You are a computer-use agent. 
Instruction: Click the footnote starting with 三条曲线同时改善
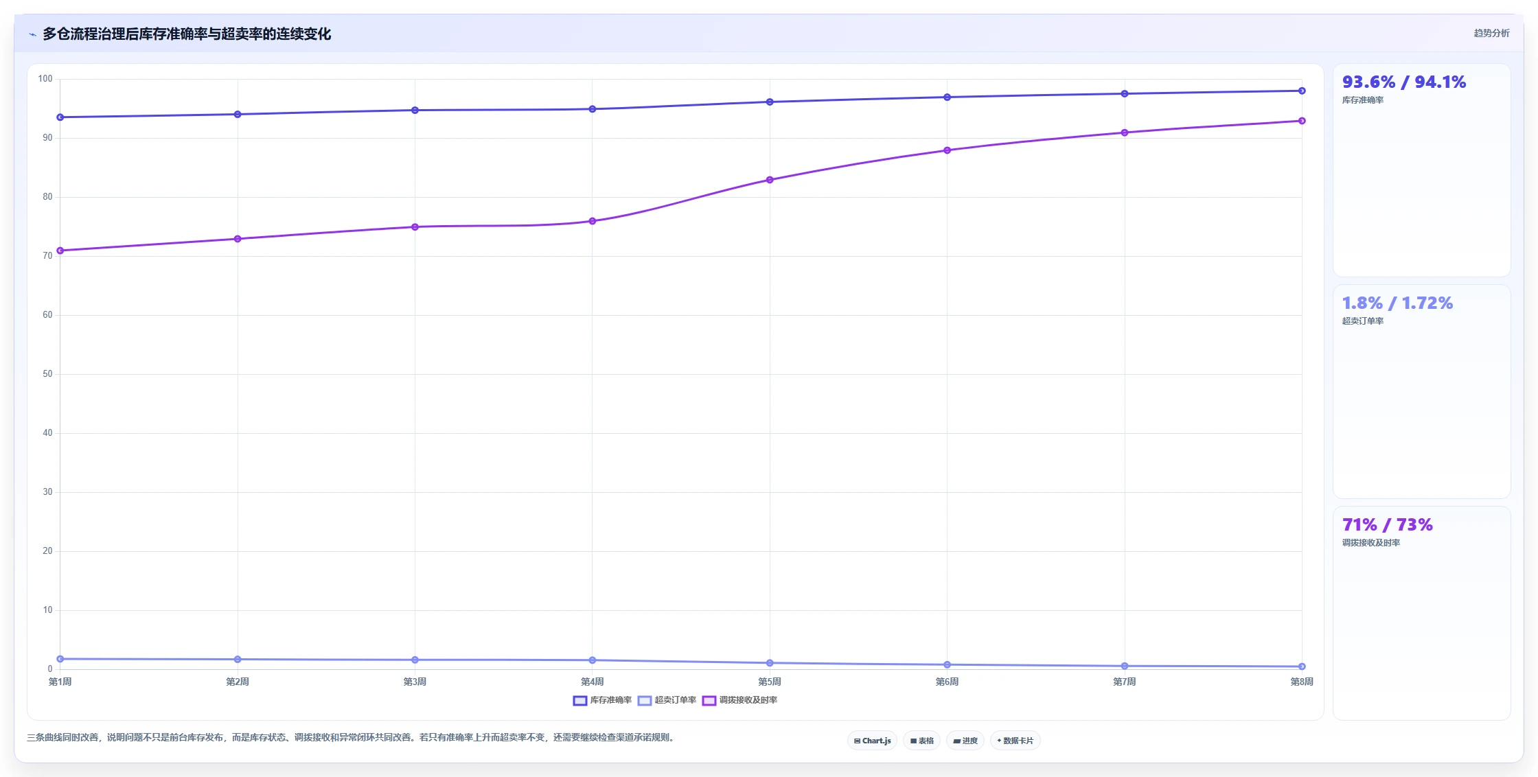pyautogui.click(x=352, y=738)
